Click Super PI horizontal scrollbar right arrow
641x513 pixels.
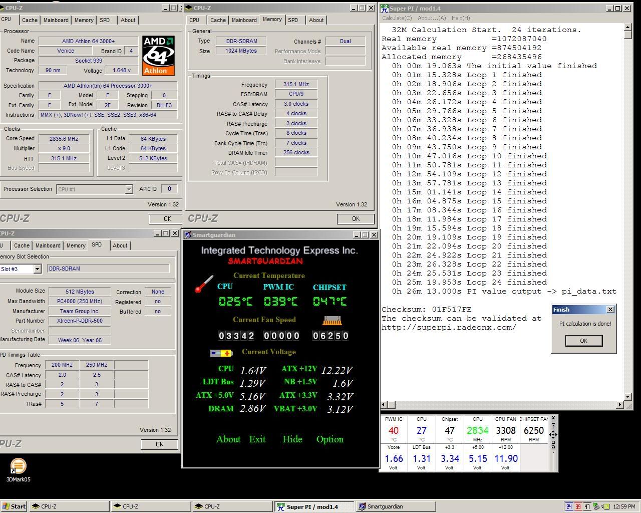click(620, 404)
